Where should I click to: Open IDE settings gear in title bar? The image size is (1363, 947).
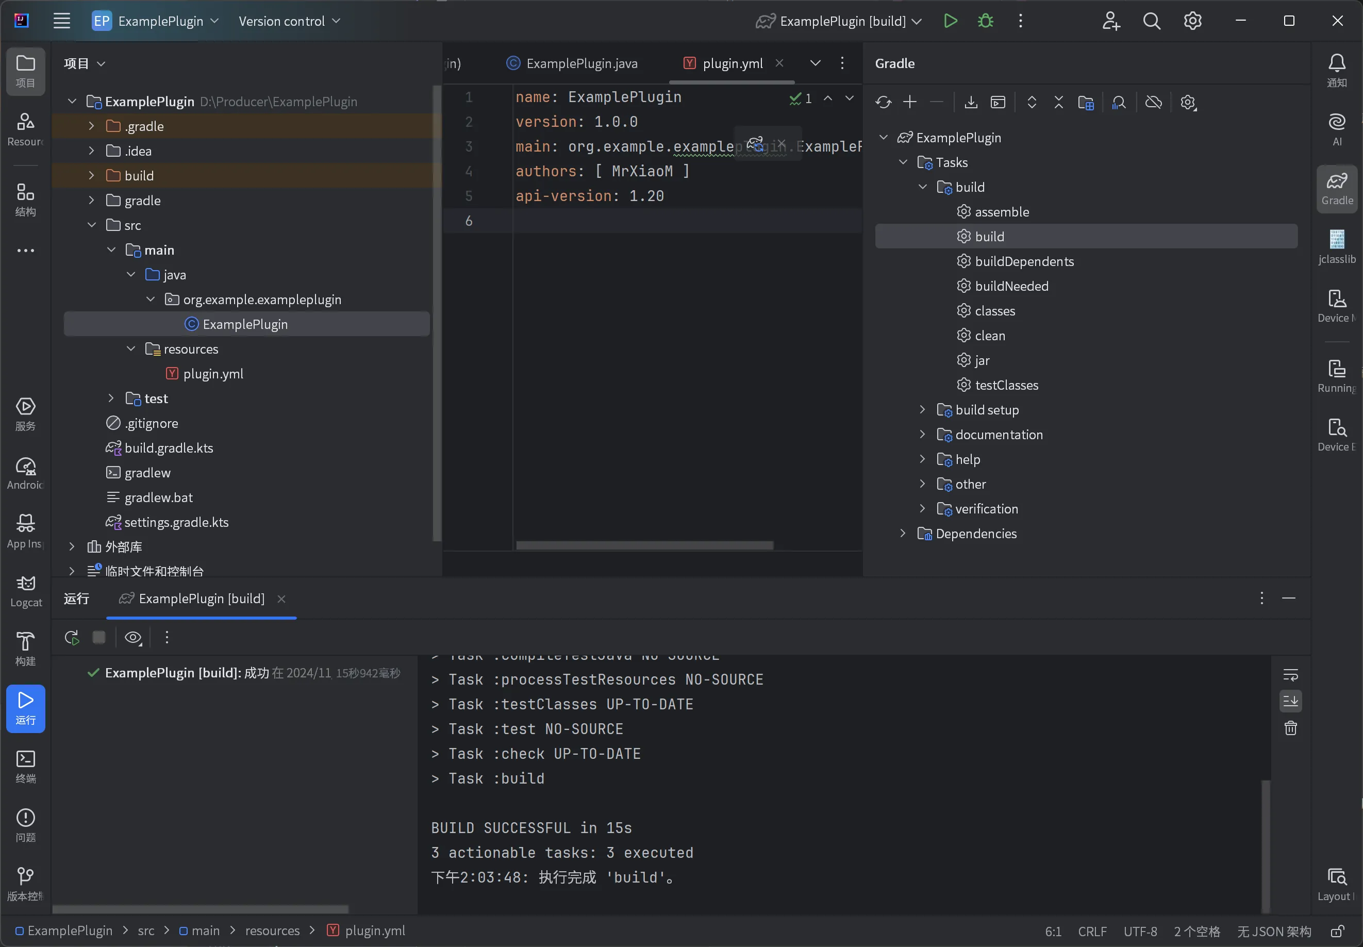[1193, 21]
